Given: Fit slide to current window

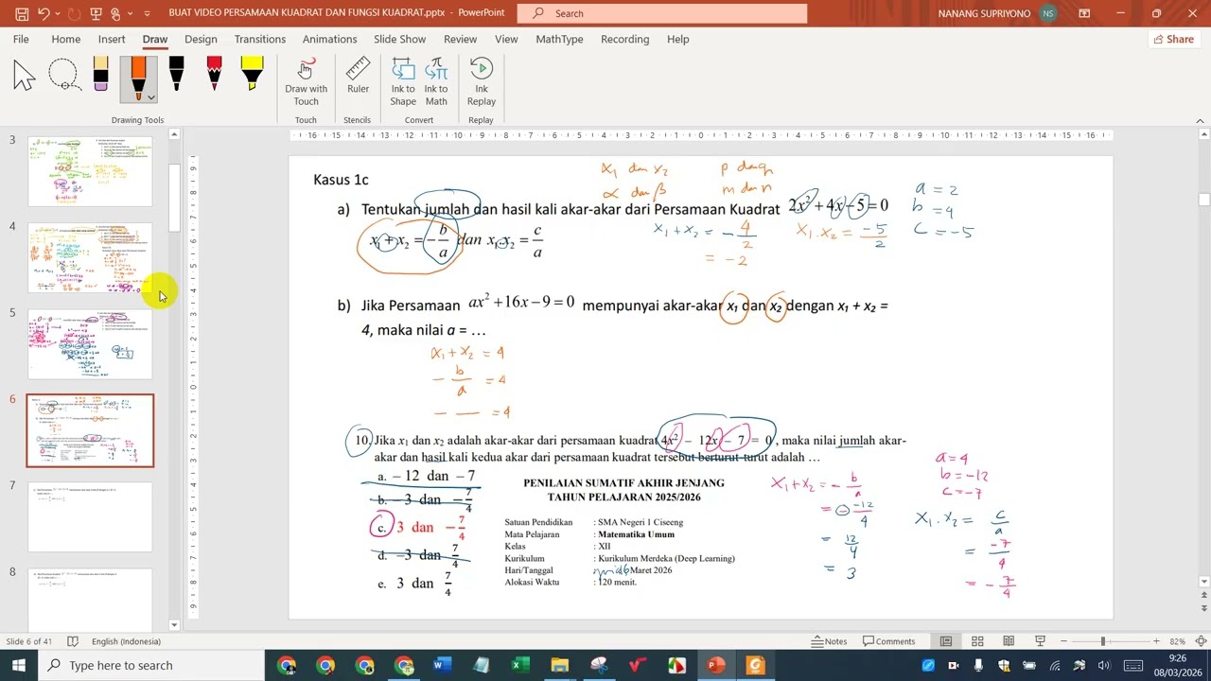Looking at the screenshot, I should click(x=1202, y=641).
